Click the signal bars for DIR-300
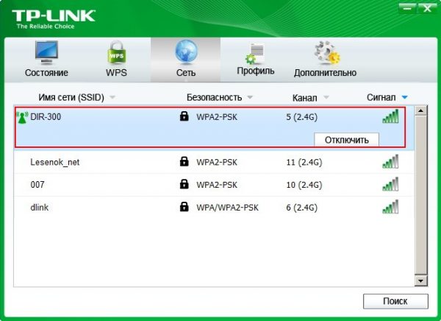441x321 pixels. click(390, 116)
